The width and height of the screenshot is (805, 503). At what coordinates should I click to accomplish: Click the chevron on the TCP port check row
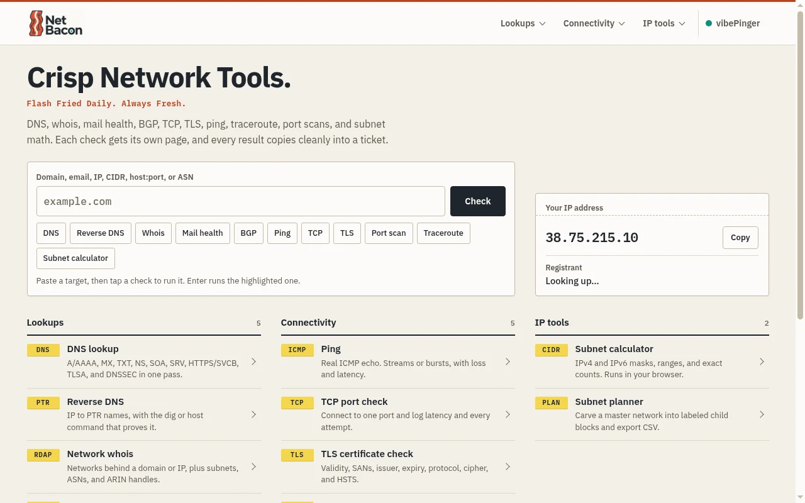tap(508, 414)
